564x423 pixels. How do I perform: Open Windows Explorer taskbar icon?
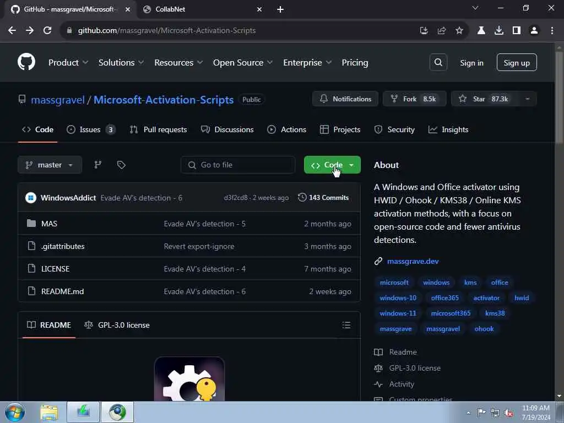49,413
